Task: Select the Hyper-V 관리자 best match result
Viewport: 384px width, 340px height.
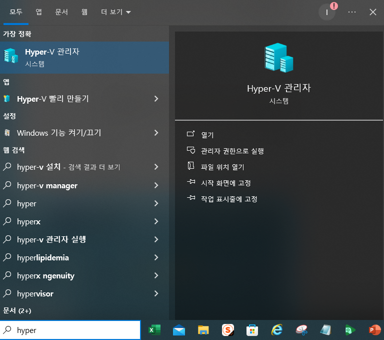Action: coord(84,58)
